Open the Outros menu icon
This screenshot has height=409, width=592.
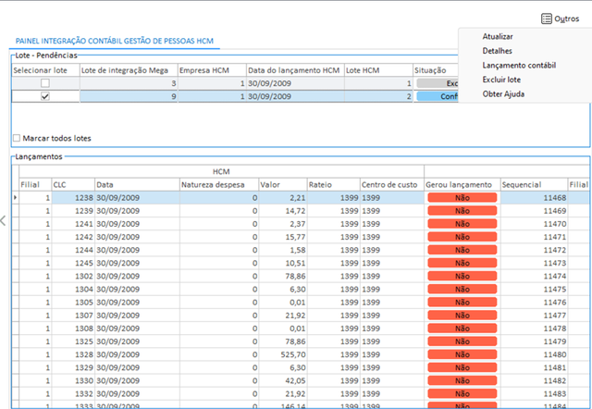click(547, 19)
